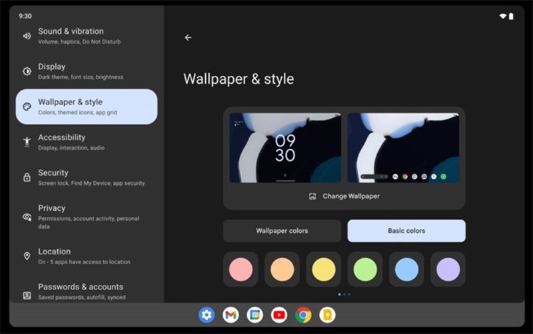Image resolution: width=533 pixels, height=334 pixels.
Task: Select the orange color swatch
Action: [282, 269]
